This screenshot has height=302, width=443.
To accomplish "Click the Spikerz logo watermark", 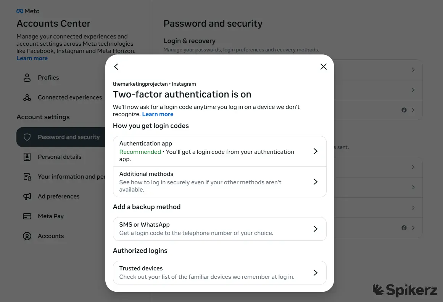I will coord(405,290).
